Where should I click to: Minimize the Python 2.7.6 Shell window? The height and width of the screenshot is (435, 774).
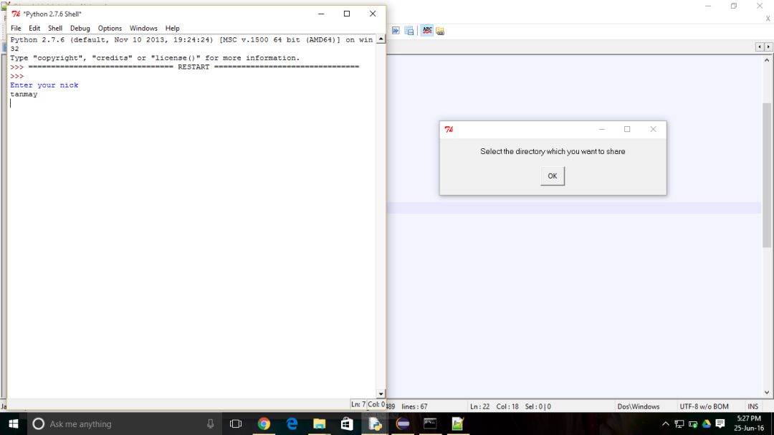(x=321, y=14)
